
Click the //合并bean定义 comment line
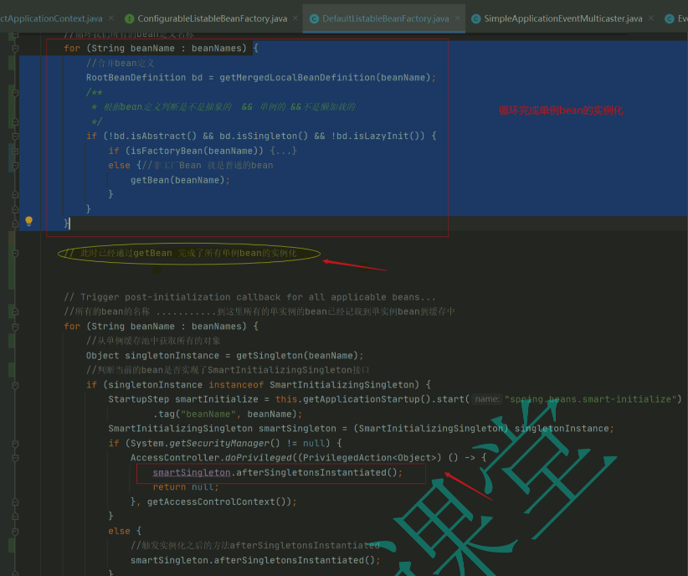[x=121, y=64]
